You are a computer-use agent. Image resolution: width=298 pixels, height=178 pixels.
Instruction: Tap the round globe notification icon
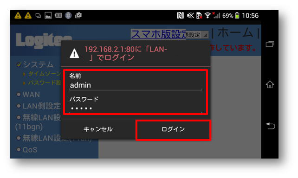tap(68, 15)
